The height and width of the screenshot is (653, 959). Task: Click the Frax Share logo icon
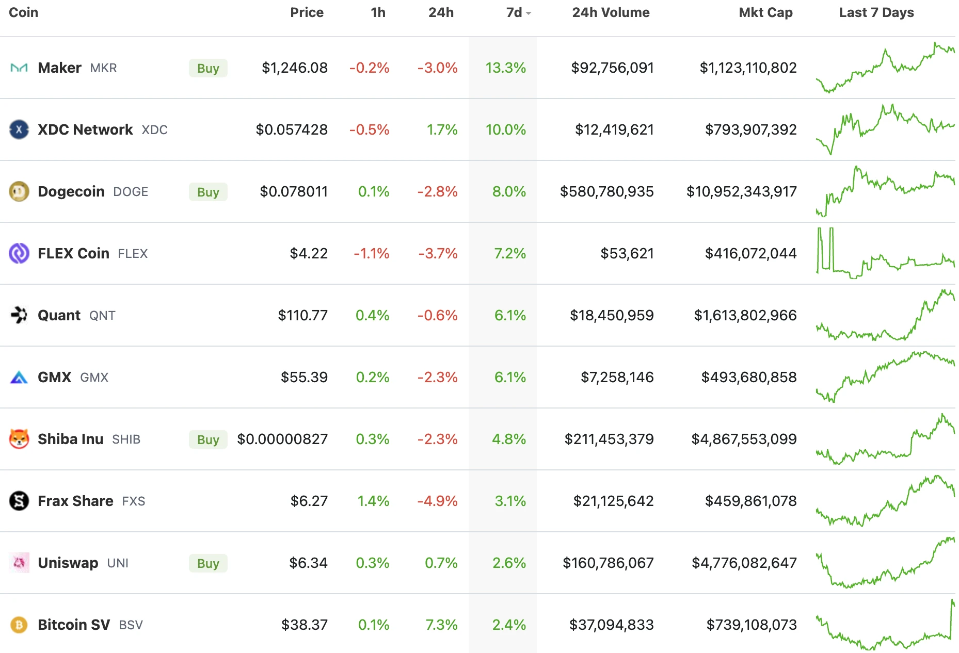pyautogui.click(x=19, y=501)
